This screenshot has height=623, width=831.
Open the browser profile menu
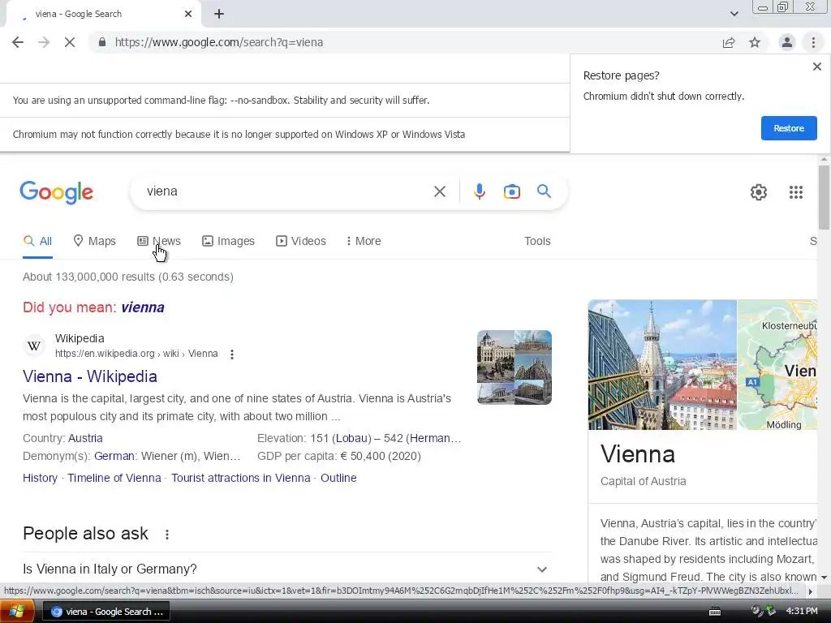tap(787, 42)
